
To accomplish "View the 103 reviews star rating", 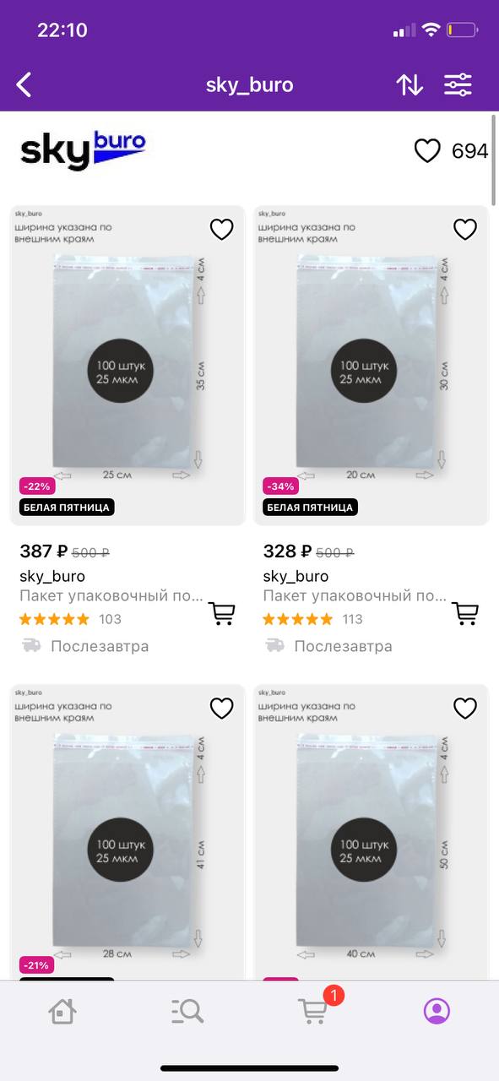I will [71, 619].
